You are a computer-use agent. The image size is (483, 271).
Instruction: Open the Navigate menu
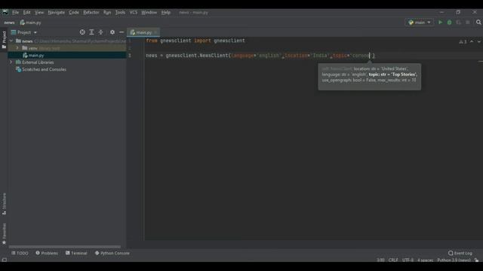57,12
